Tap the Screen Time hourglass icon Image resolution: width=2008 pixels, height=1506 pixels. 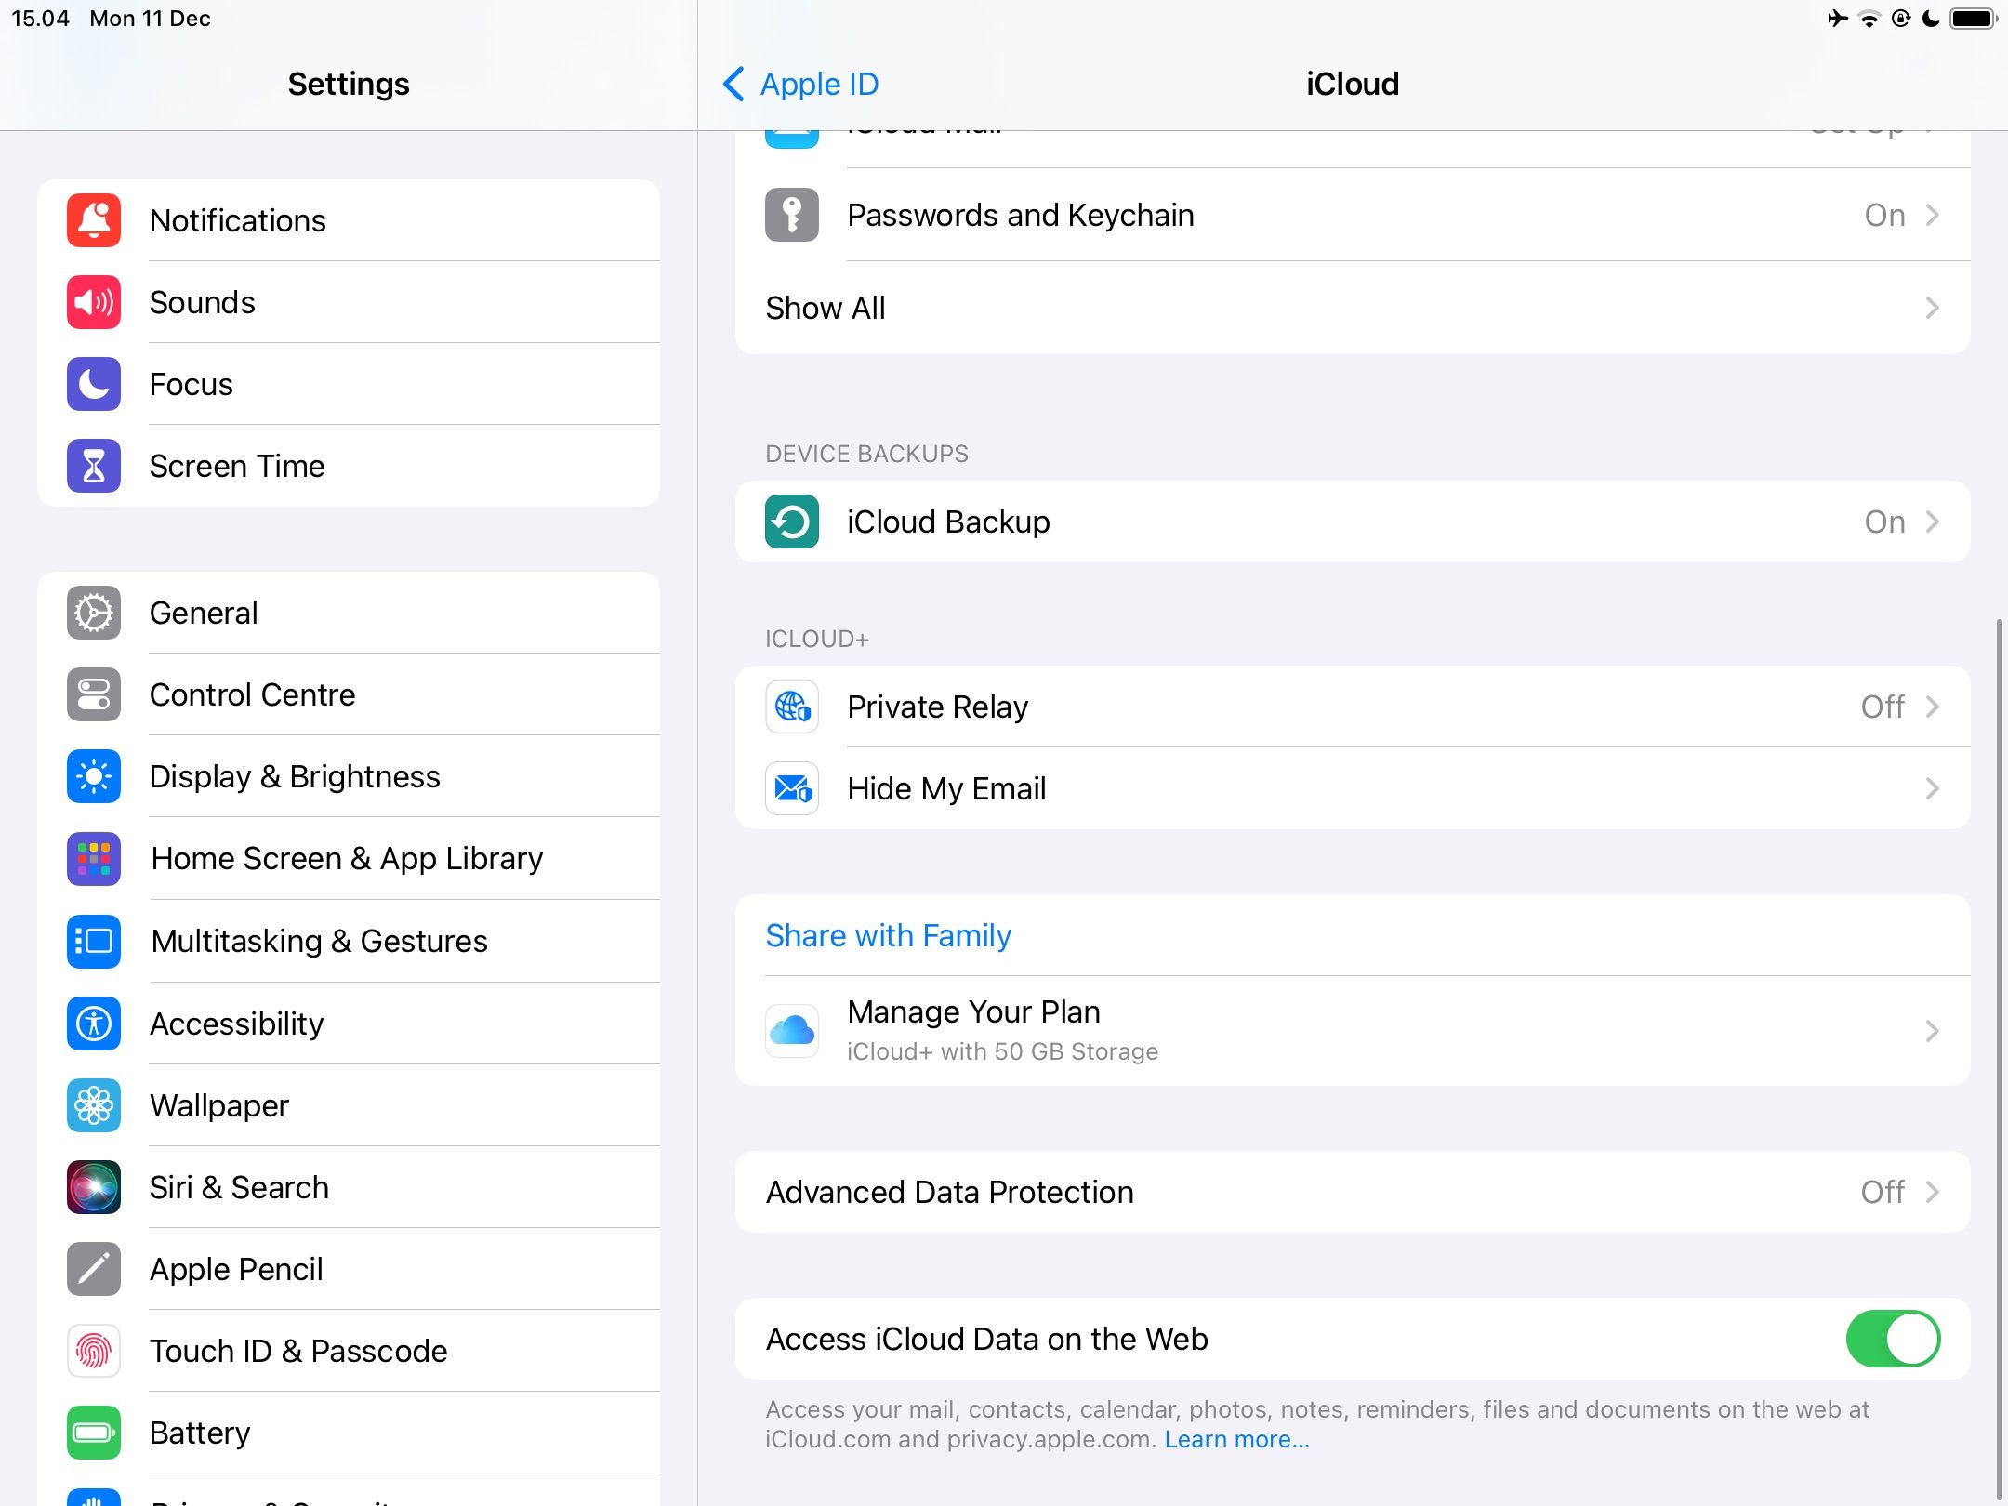(93, 465)
